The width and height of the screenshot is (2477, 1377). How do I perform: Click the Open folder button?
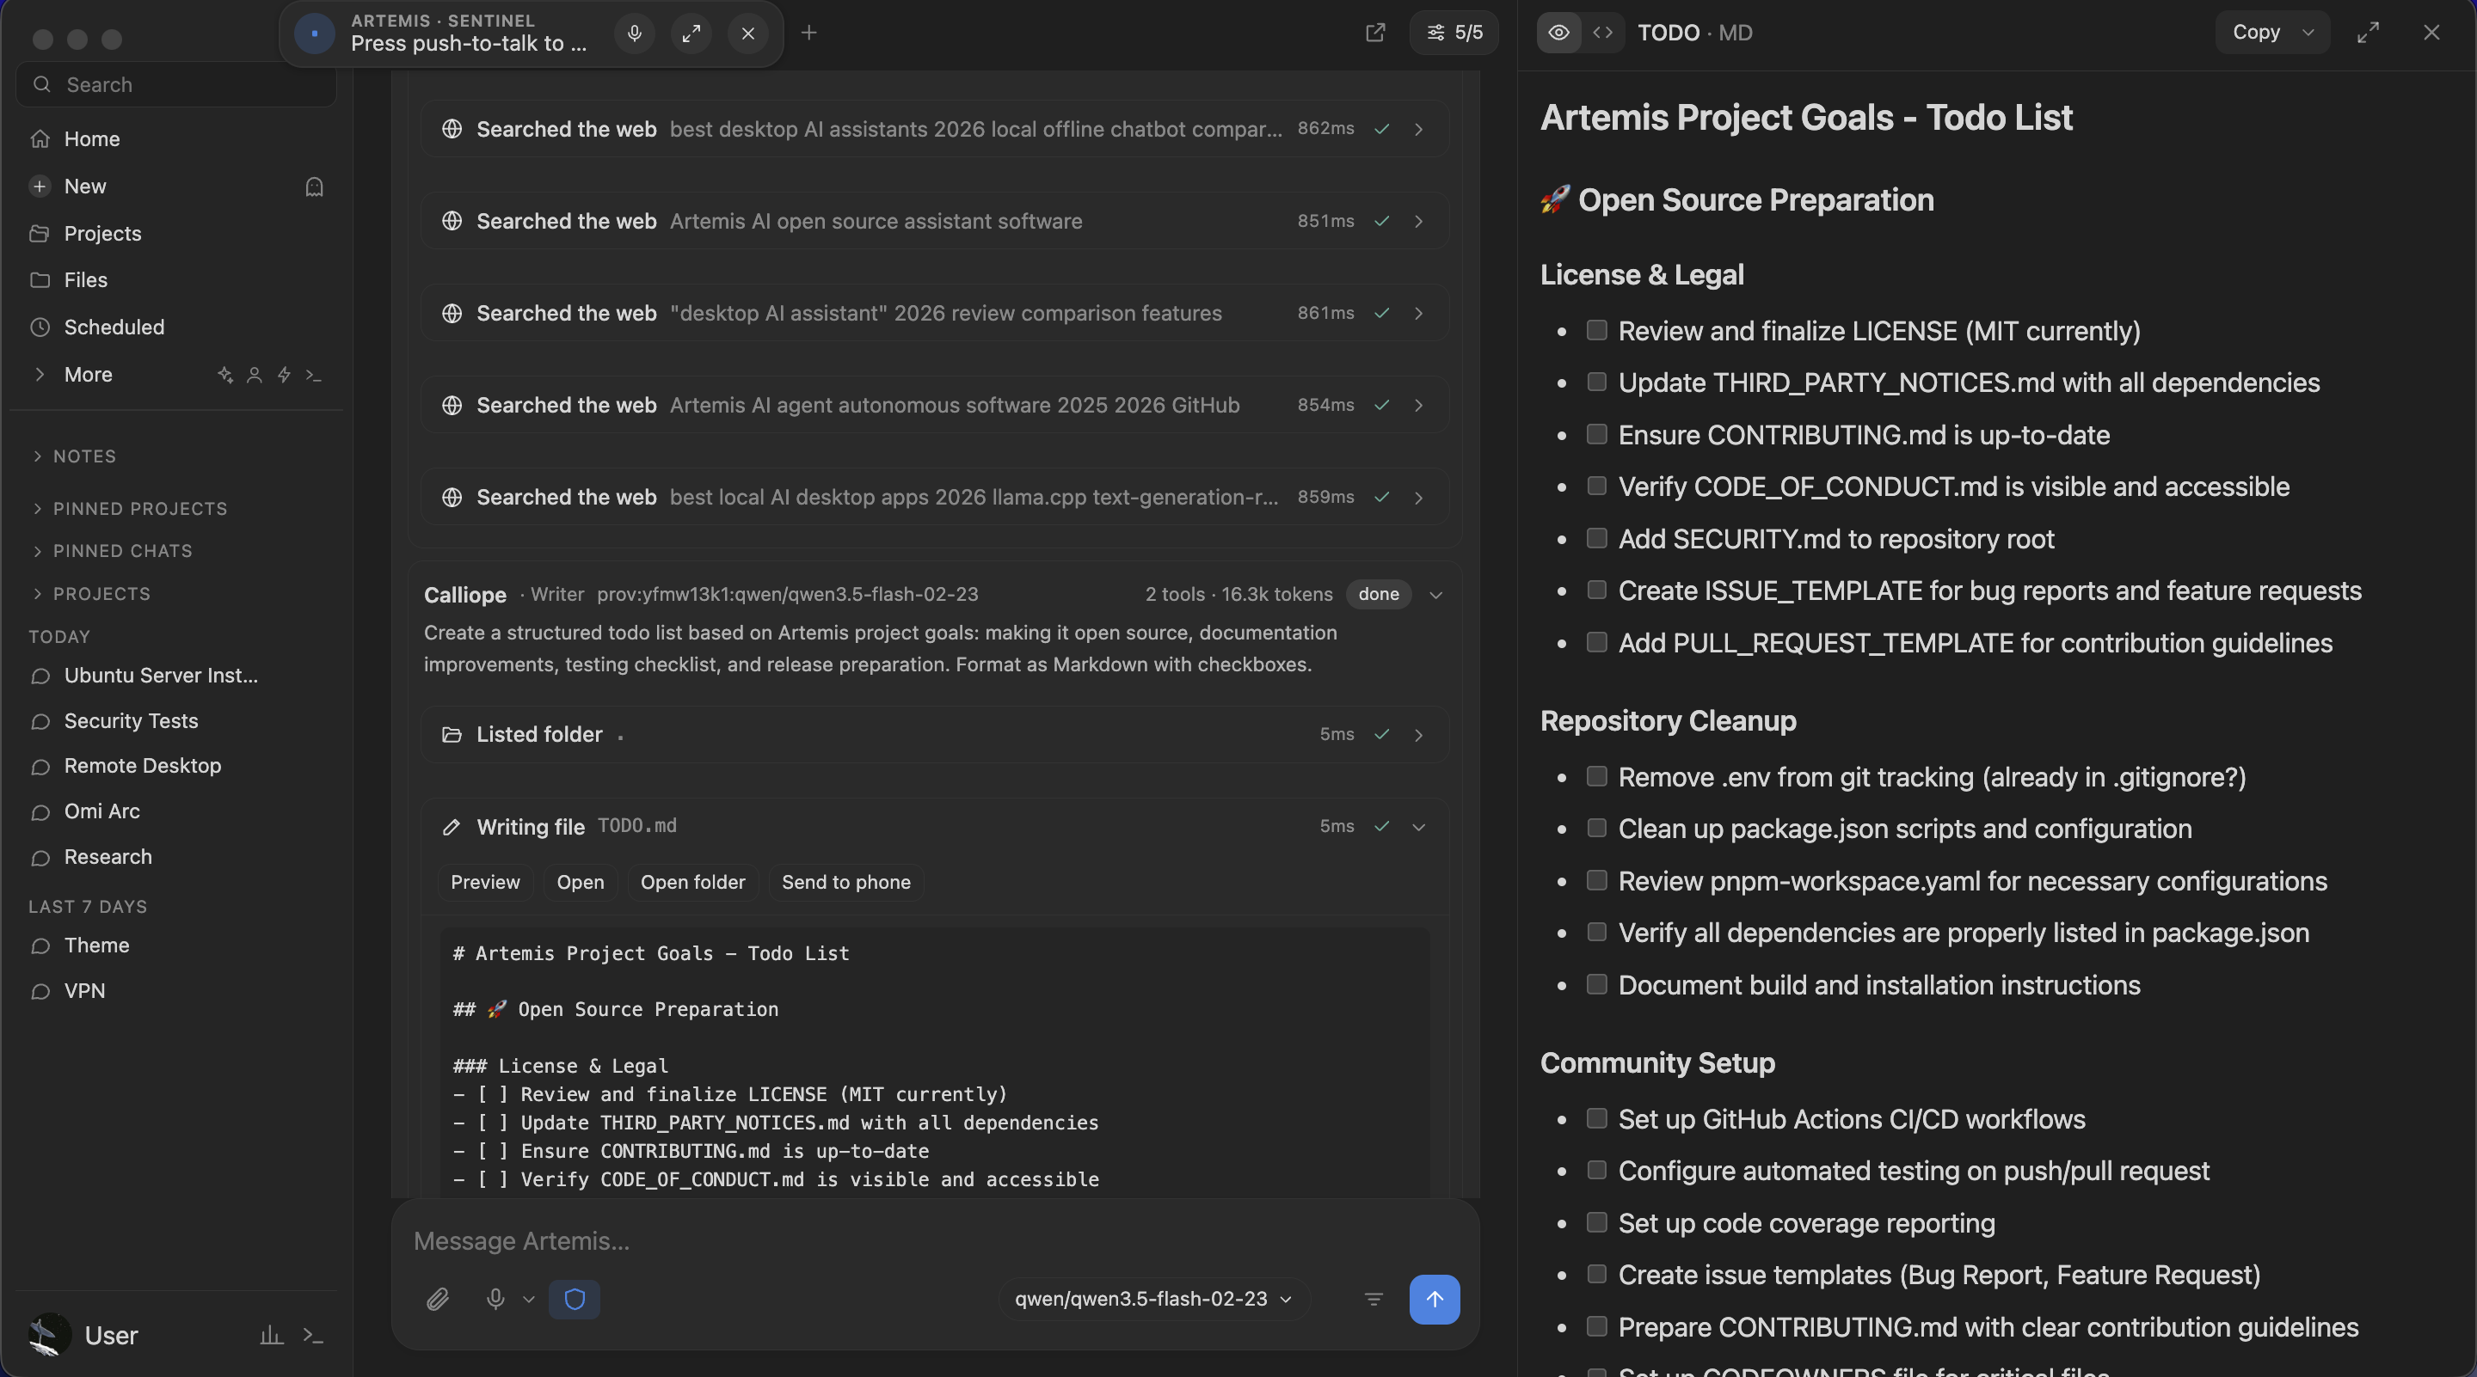tap(692, 882)
